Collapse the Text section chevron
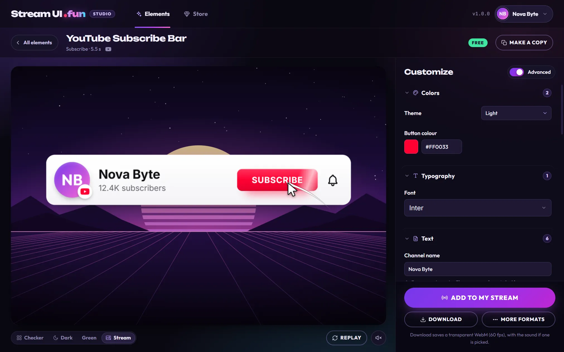This screenshot has width=564, height=352. (407, 238)
